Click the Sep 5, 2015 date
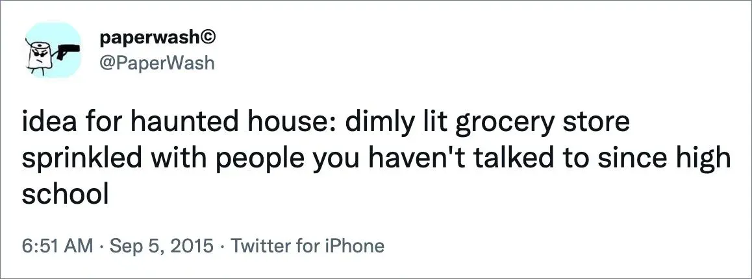 (x=162, y=247)
